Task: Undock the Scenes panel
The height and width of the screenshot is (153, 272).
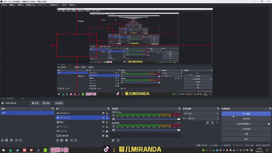Action: [53, 108]
